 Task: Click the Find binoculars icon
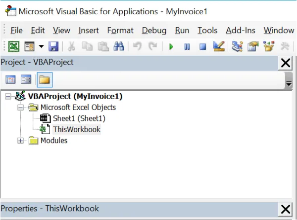tap(118, 47)
